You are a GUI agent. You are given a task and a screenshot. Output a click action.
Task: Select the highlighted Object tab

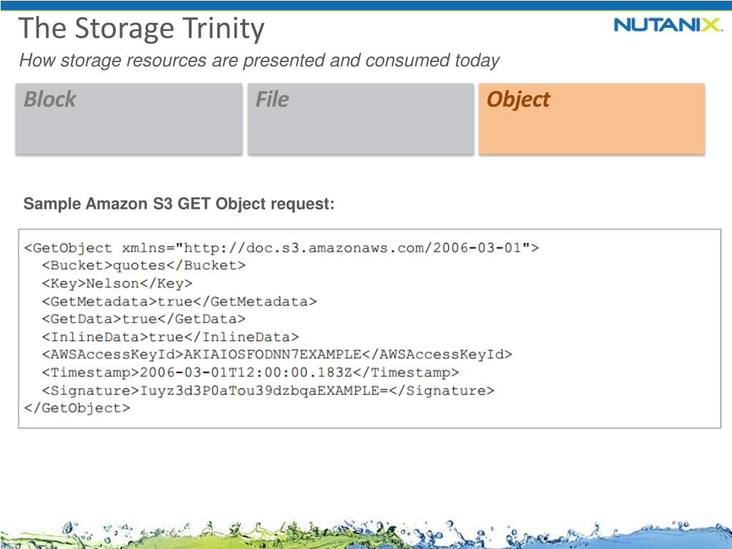pyautogui.click(x=518, y=99)
